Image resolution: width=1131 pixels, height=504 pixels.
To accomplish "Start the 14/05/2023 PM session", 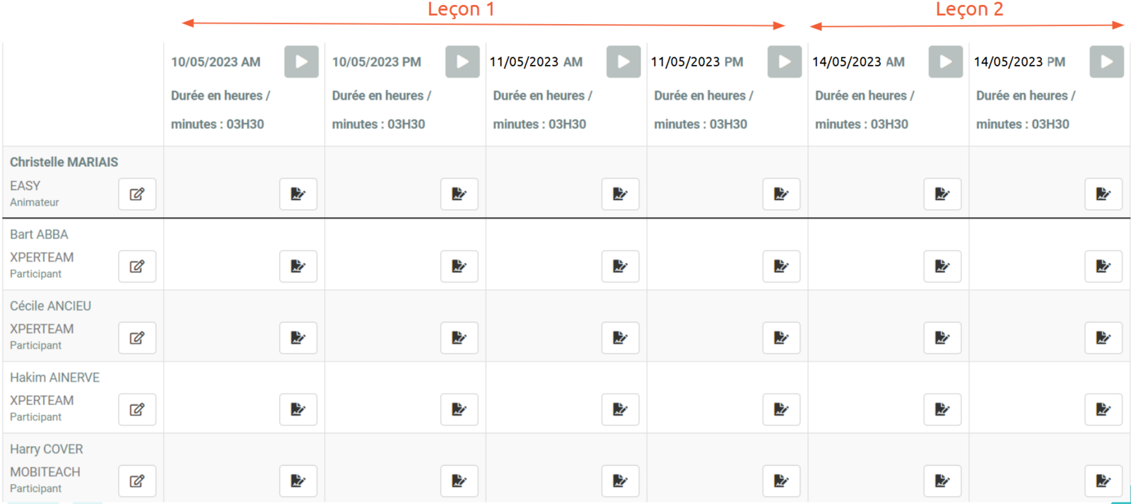I will click(x=1107, y=61).
